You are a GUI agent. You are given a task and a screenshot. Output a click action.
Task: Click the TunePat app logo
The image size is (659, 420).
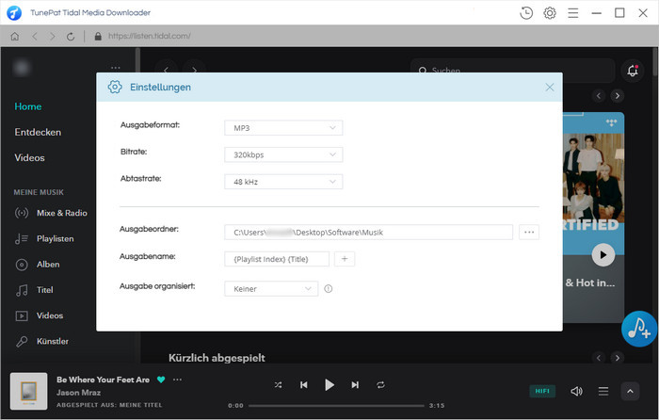[x=14, y=13]
